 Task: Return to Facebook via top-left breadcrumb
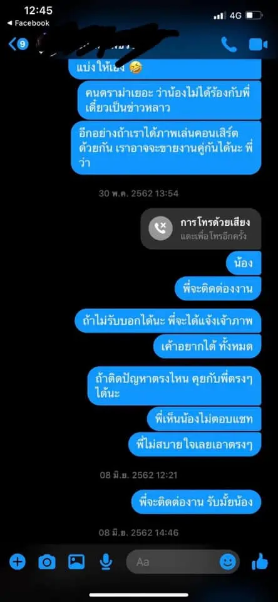pyautogui.click(x=28, y=23)
